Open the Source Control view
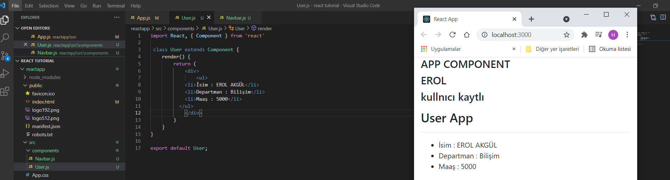The width and height of the screenshot is (670, 180). coord(5,56)
